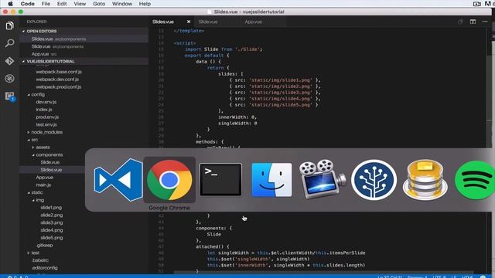Open the Apple menu

10,4
